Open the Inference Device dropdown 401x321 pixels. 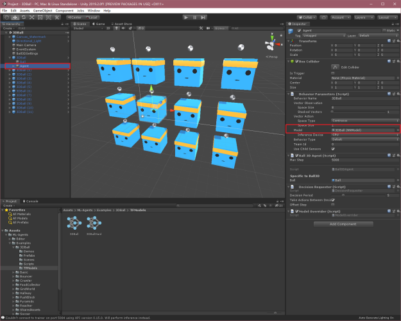(365, 135)
